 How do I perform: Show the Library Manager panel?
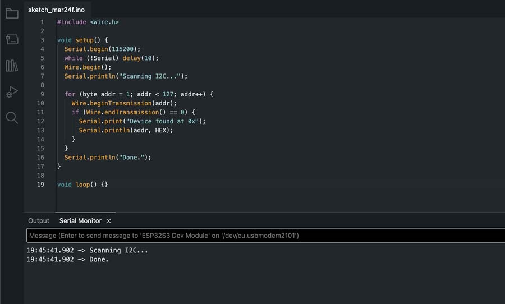click(12, 66)
